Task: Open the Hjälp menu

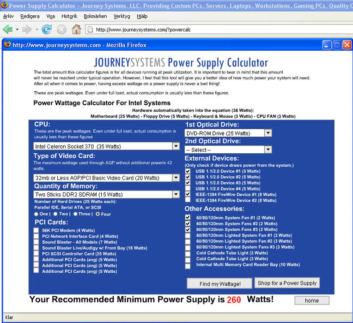Action: [142, 17]
